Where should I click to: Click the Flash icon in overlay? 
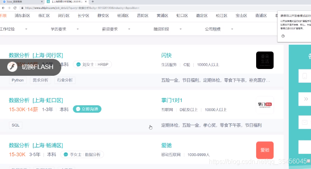point(12,67)
